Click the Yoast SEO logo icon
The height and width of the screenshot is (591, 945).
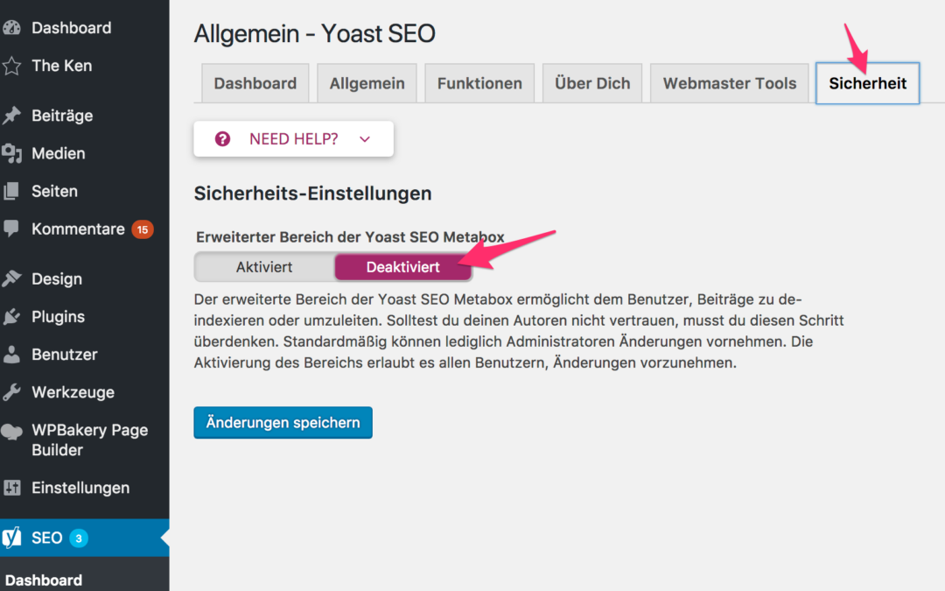click(x=11, y=538)
